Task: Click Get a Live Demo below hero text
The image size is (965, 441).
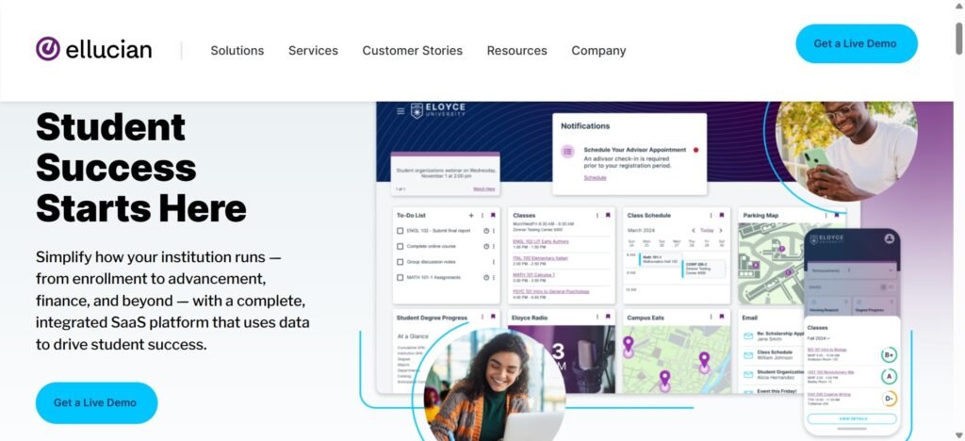Action: pyautogui.click(x=96, y=403)
